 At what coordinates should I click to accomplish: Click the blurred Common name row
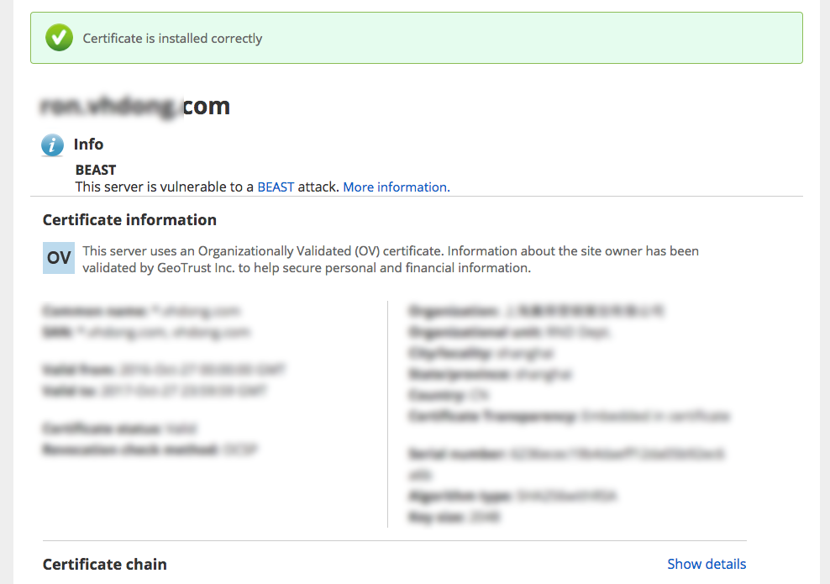(141, 311)
